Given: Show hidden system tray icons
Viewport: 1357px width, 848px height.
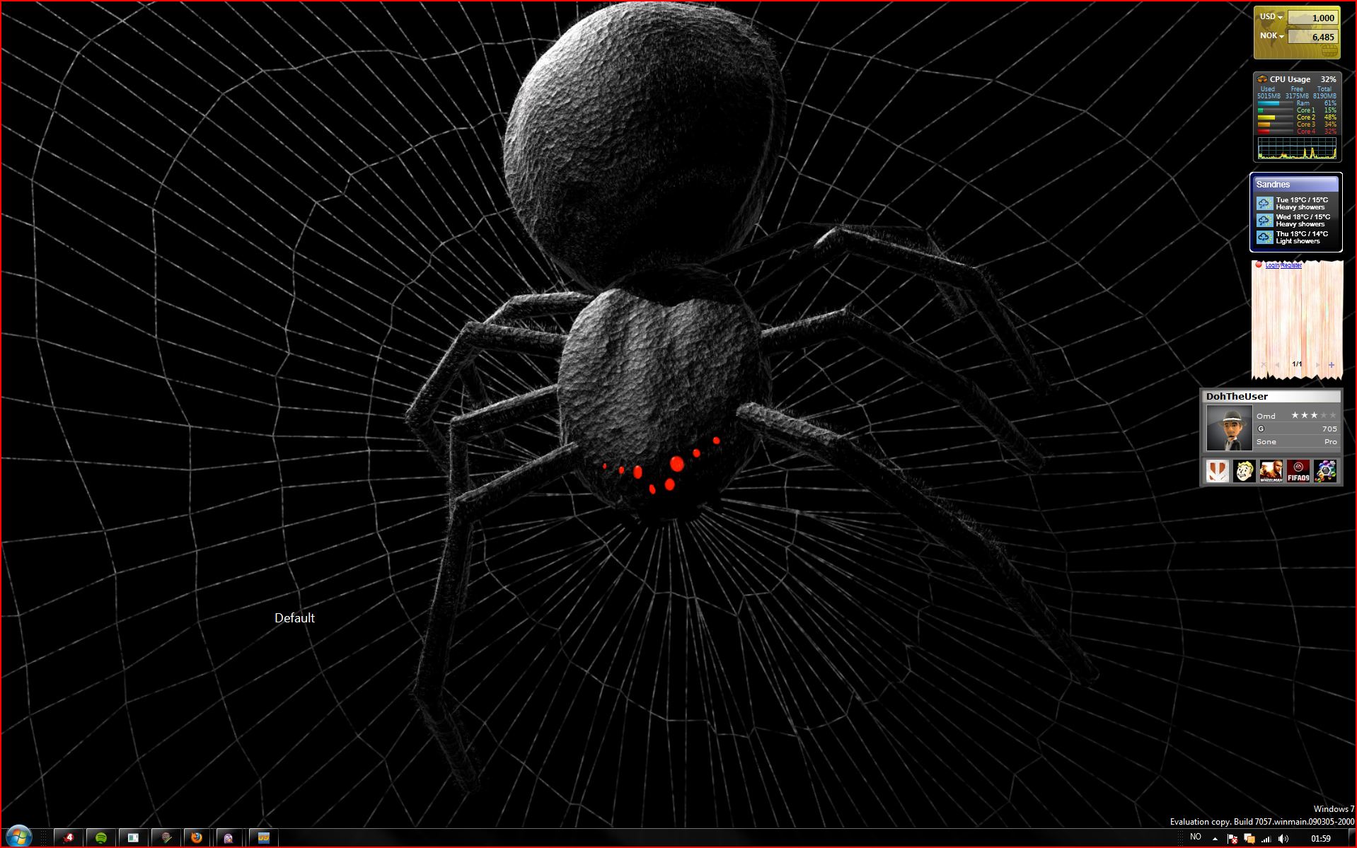Looking at the screenshot, I should pyautogui.click(x=1215, y=839).
